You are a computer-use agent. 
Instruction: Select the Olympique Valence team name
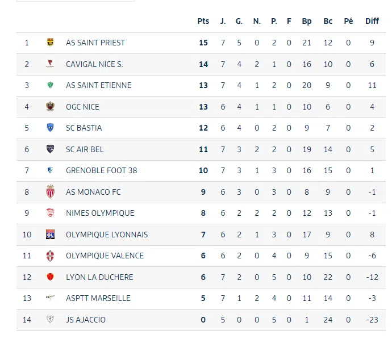105,256
